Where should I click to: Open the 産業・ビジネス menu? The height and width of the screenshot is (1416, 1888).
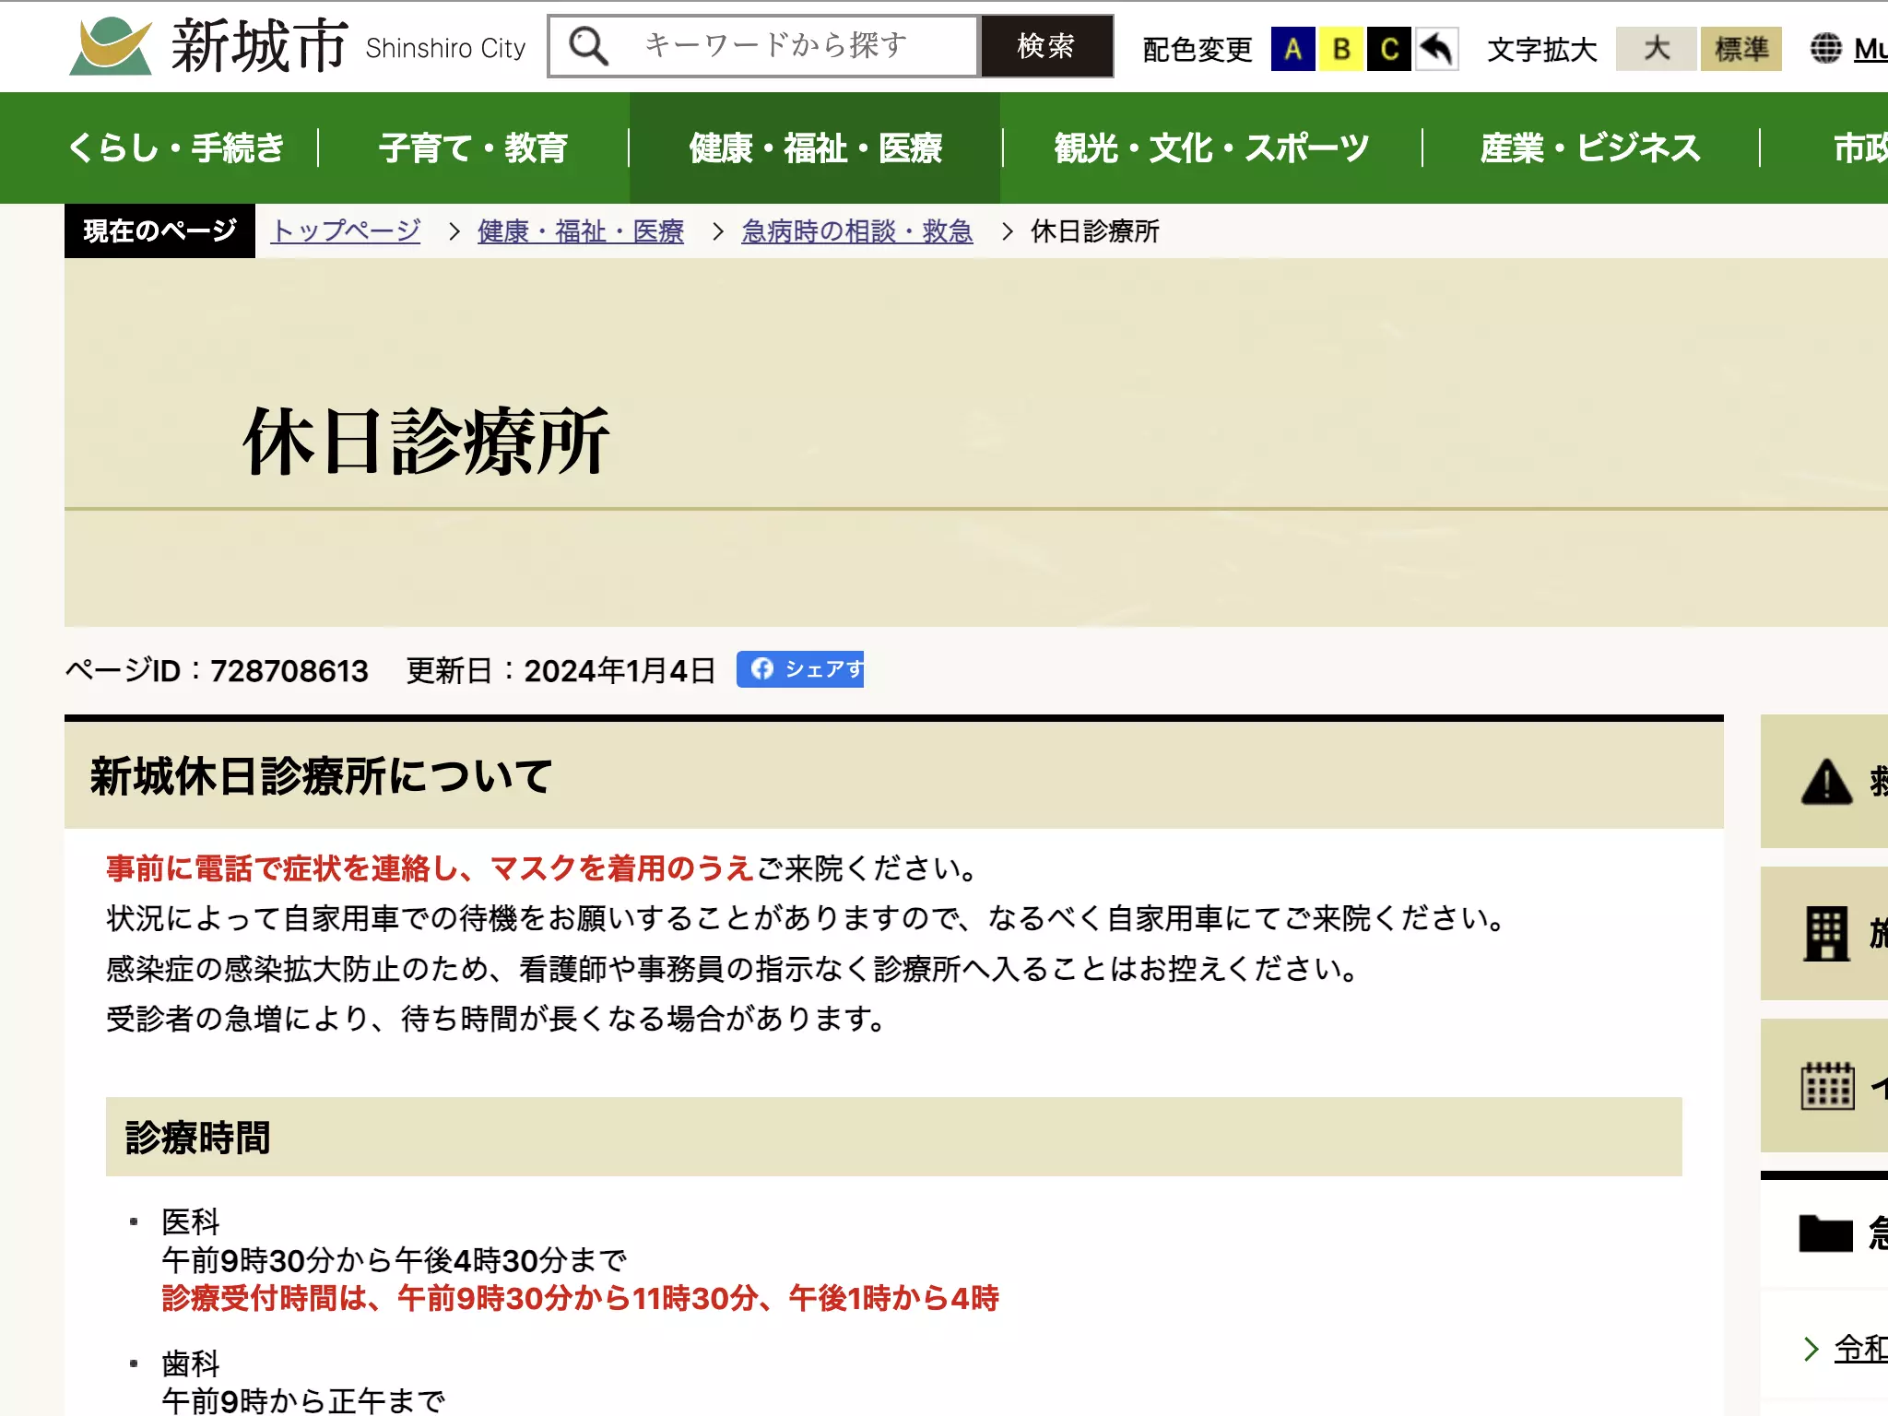[x=1590, y=147]
